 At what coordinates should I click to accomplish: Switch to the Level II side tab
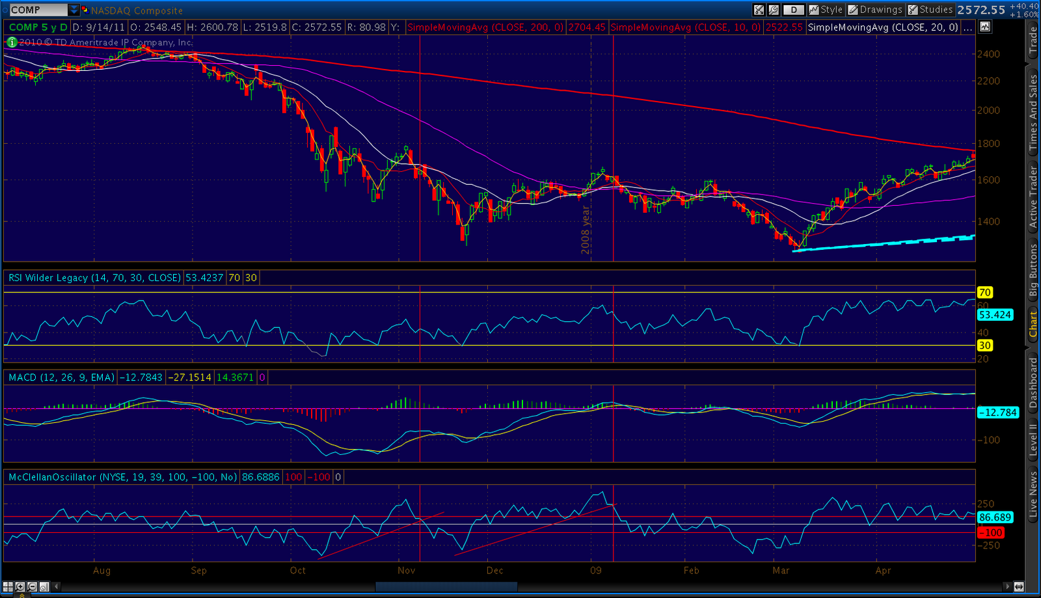tap(1033, 439)
